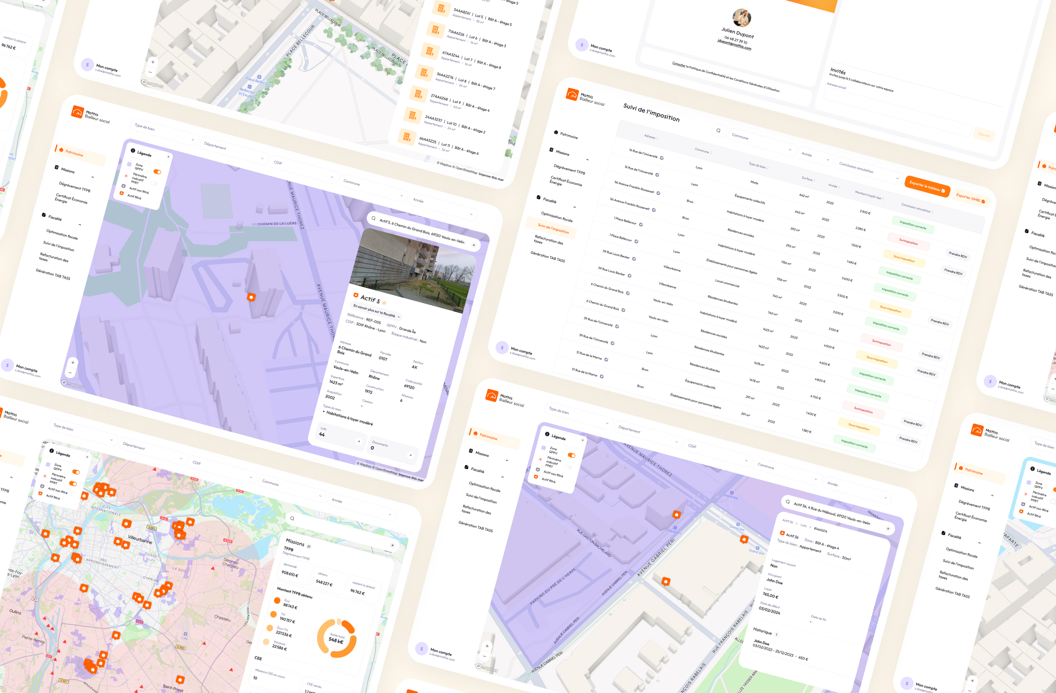Click the Mathis logo in the Actif 36 window

click(492, 395)
